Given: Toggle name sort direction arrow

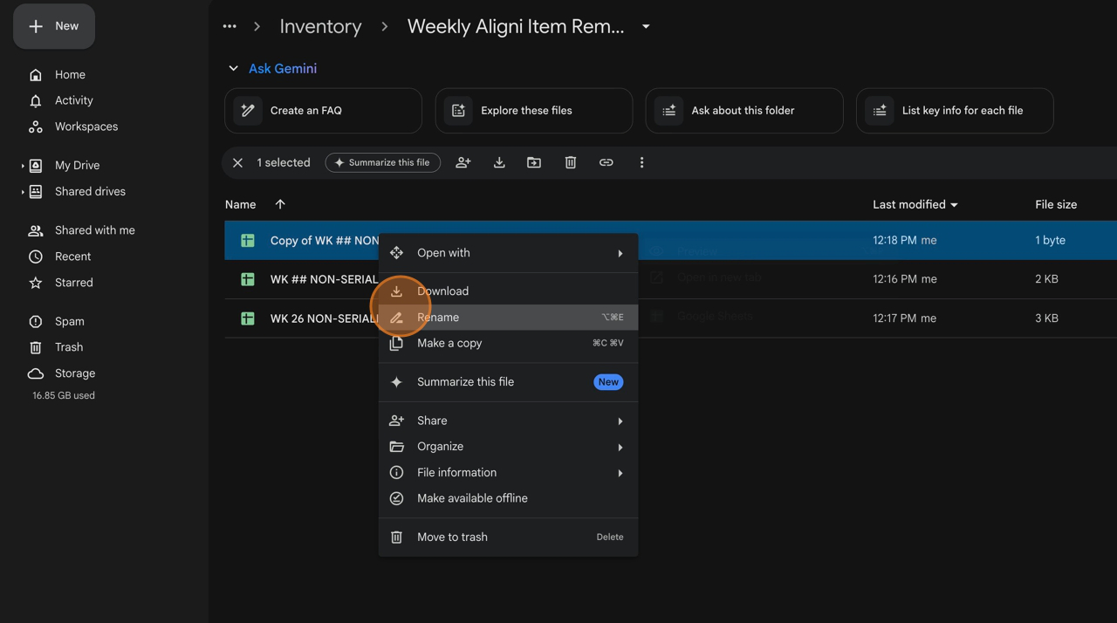Looking at the screenshot, I should (280, 204).
